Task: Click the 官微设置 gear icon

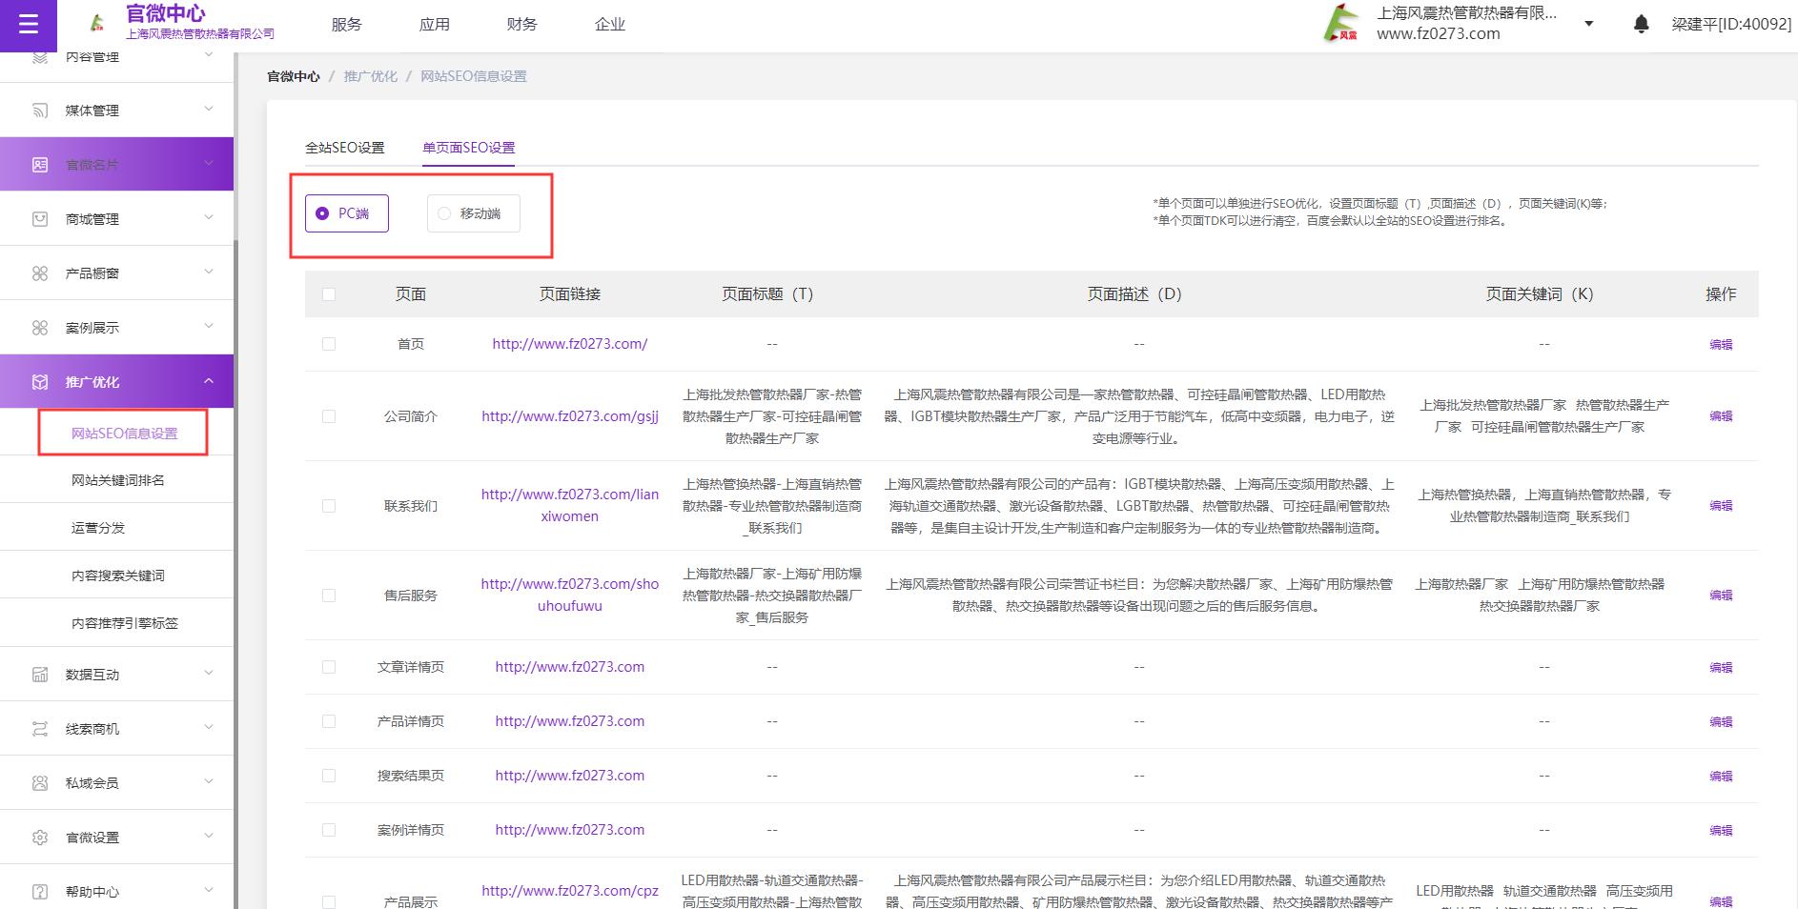Action: tap(40, 838)
